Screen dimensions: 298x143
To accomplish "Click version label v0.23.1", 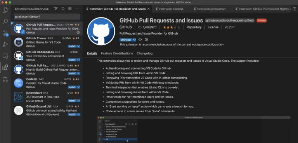I will [230, 27].
